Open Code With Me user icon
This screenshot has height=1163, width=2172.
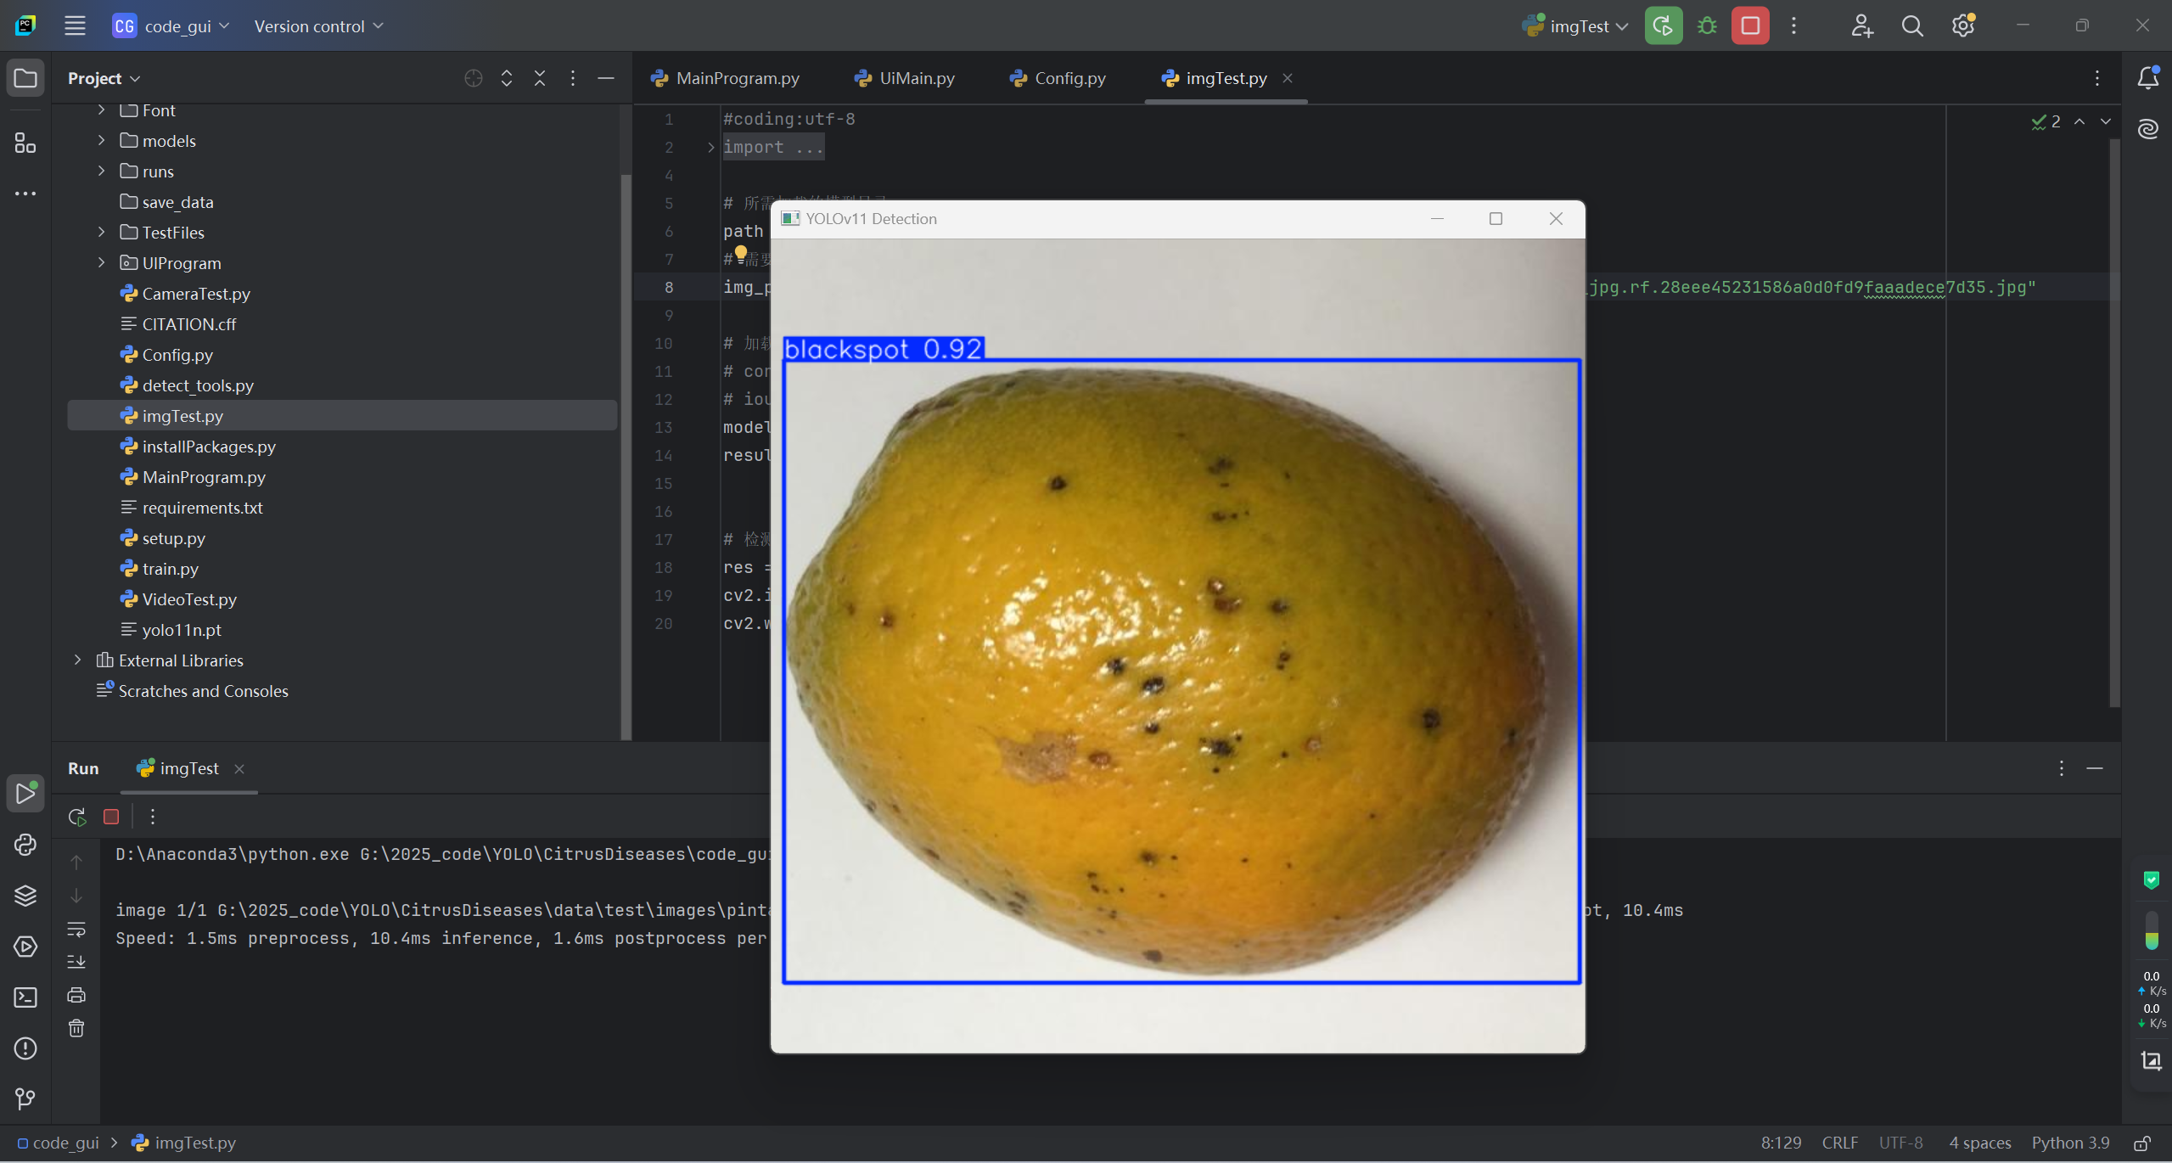1861,25
